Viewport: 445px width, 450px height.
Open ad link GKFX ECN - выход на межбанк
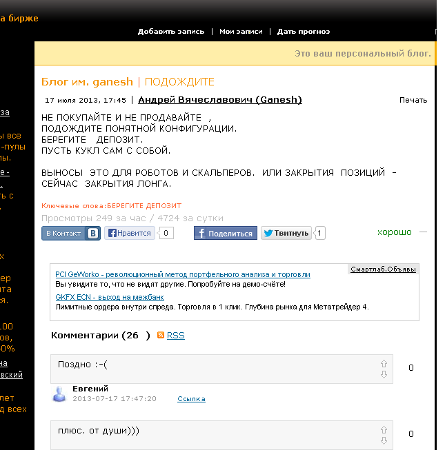tap(110, 297)
